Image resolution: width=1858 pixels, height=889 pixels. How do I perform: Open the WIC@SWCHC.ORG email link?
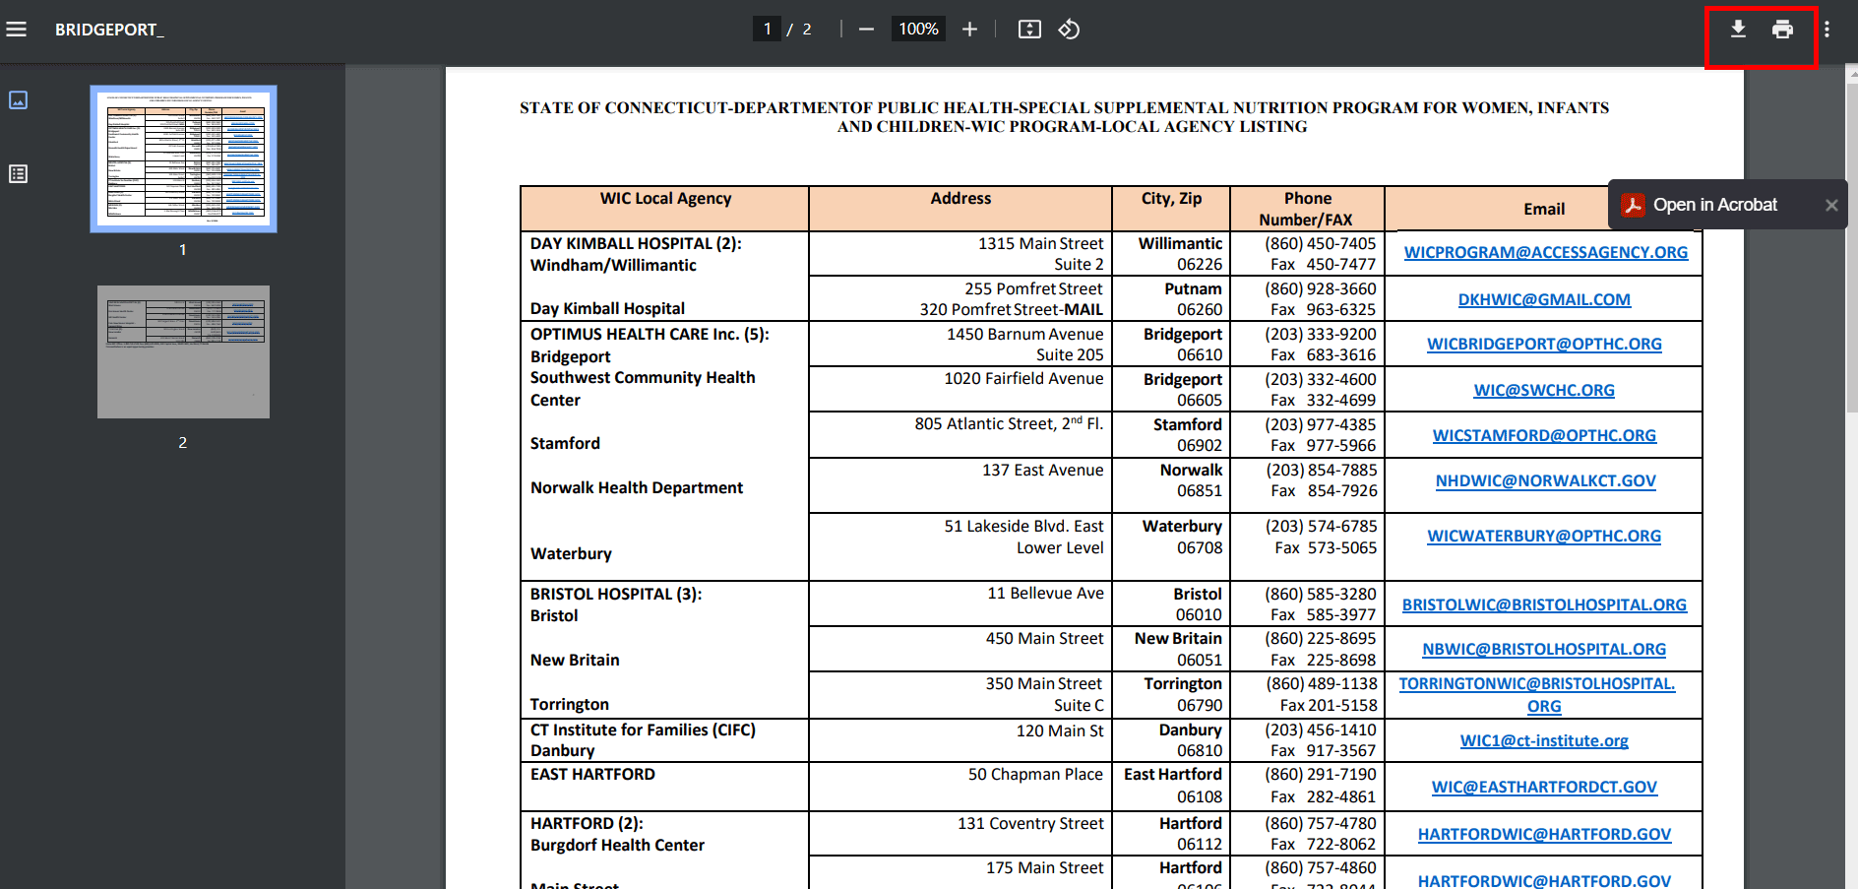tap(1544, 391)
